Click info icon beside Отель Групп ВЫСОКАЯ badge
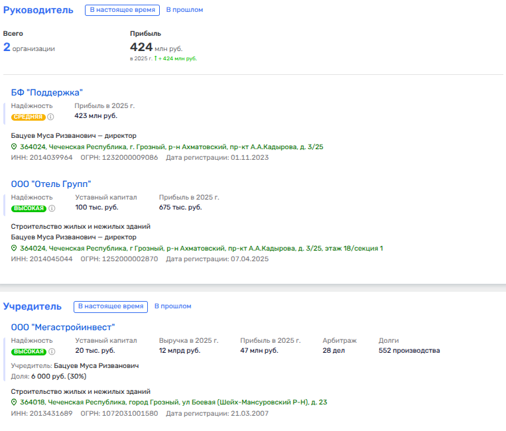Image resolution: width=506 pixels, height=431 pixels. coord(52,208)
